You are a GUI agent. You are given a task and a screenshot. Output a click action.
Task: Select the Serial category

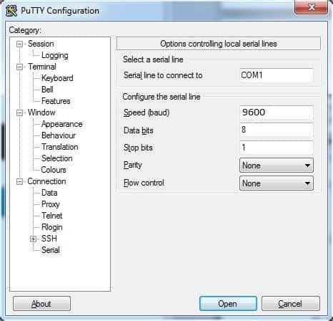[51, 250]
